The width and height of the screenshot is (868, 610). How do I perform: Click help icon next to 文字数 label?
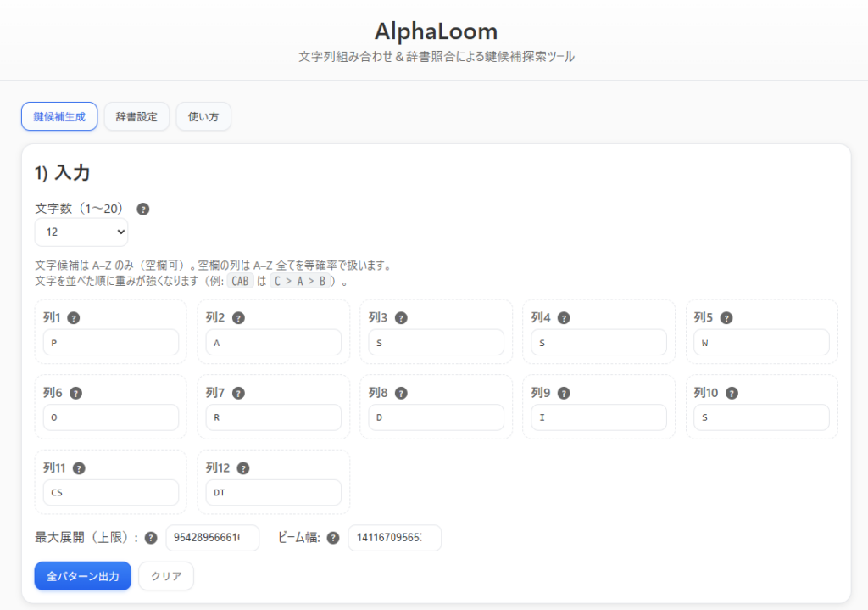[143, 209]
